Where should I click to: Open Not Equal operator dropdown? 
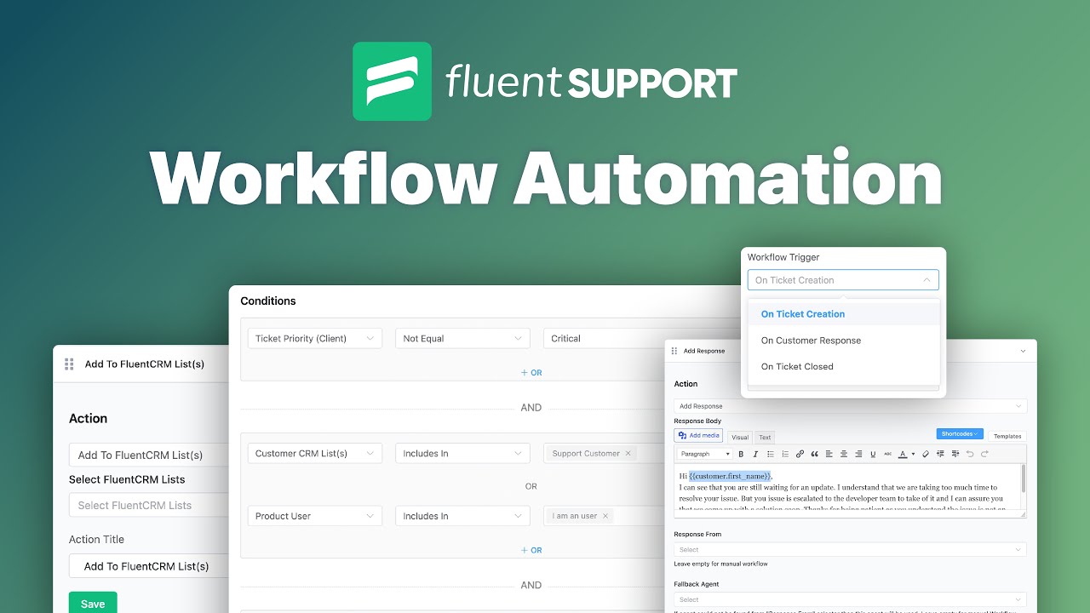(x=462, y=338)
